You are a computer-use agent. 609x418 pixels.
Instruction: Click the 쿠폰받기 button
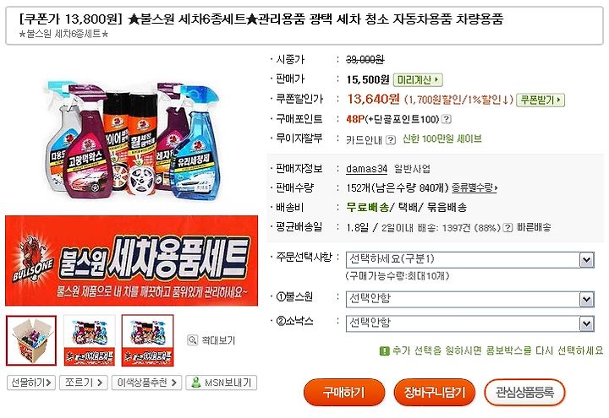[540, 100]
